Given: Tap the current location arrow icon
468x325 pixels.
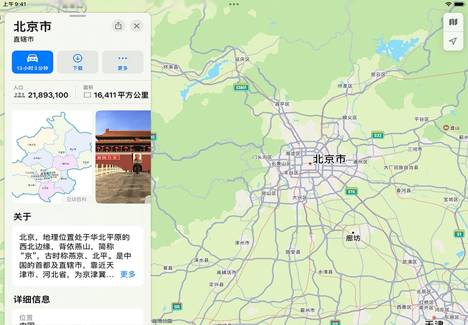Looking at the screenshot, I should 453,41.
